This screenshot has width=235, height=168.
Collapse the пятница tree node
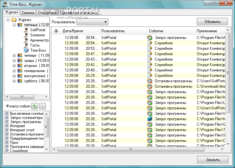pyautogui.click(x=14, y=25)
